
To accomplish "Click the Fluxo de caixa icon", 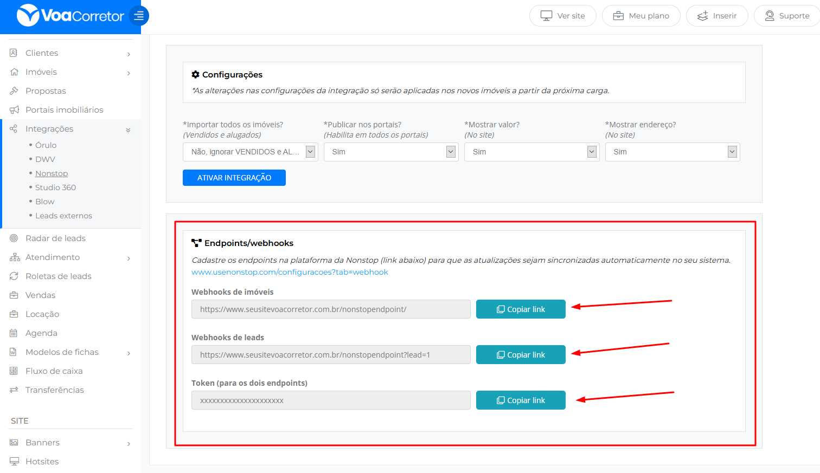I will click(14, 371).
